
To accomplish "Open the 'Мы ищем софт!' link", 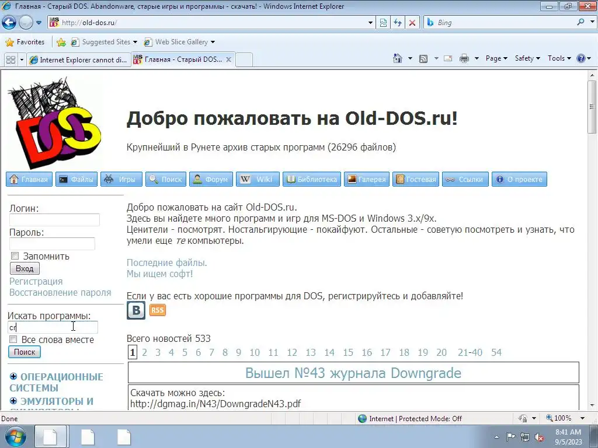I will (x=159, y=274).
